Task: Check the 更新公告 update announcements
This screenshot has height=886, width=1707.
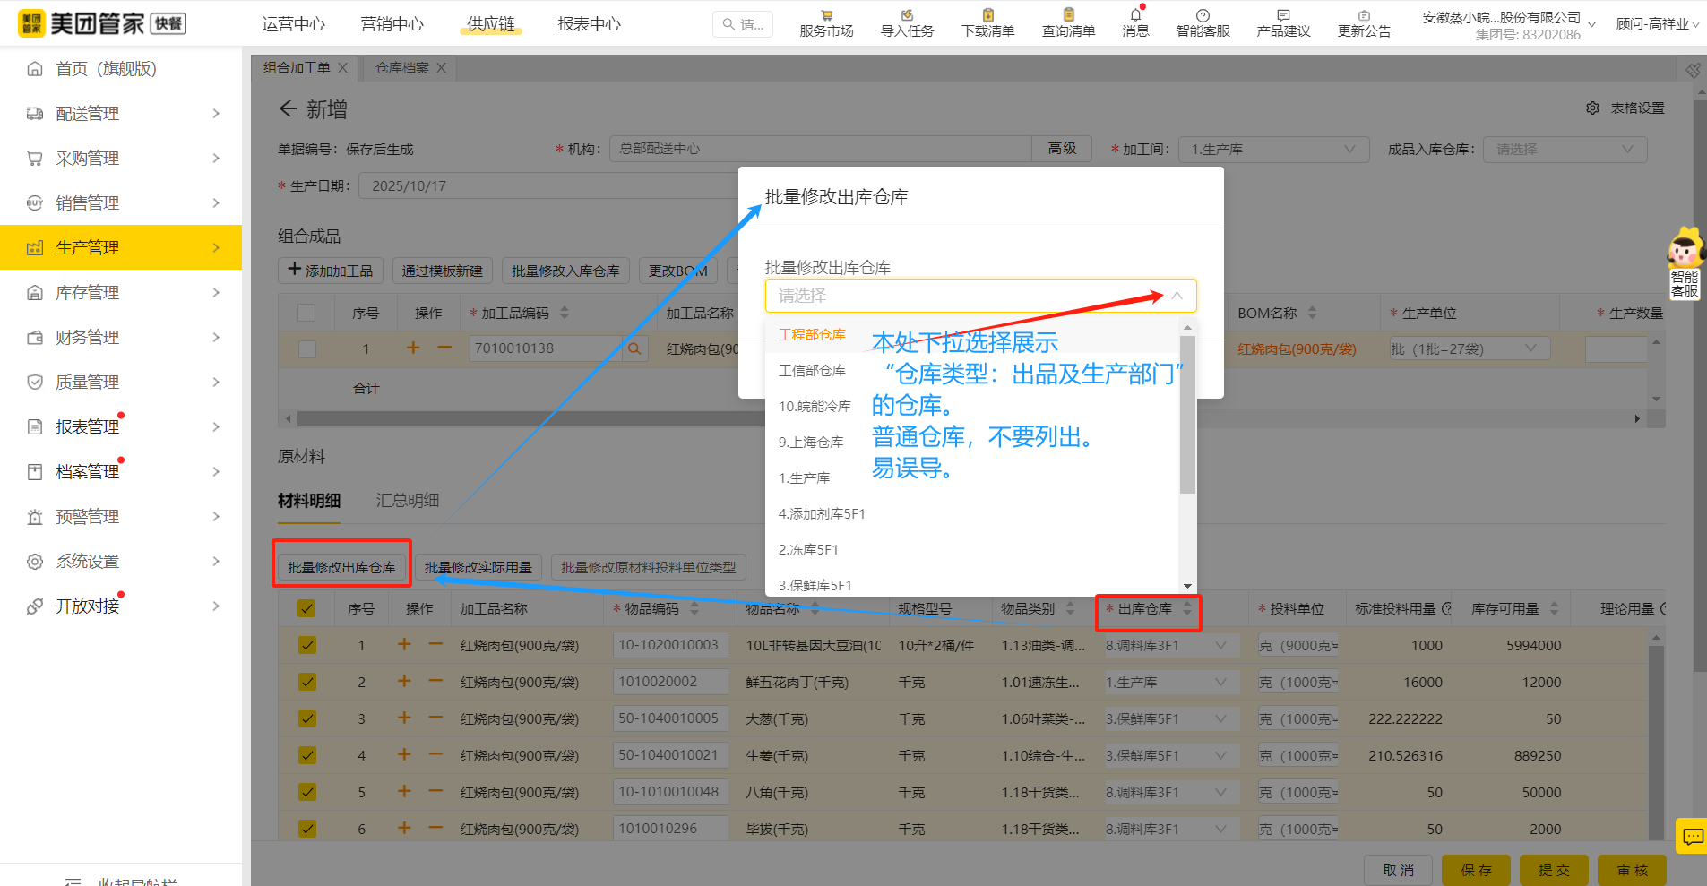Action: [x=1364, y=22]
